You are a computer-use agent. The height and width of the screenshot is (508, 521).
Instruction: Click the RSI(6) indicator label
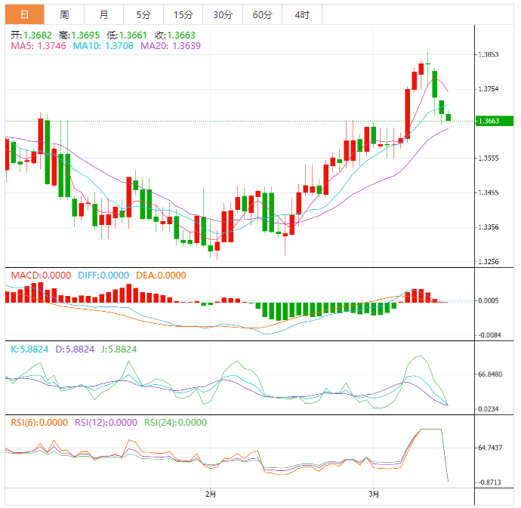point(39,423)
